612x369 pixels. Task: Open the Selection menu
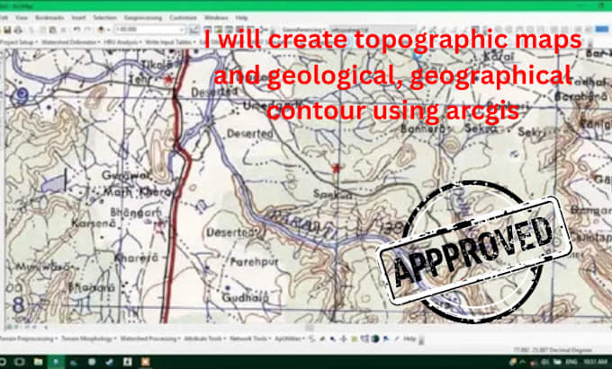[105, 18]
